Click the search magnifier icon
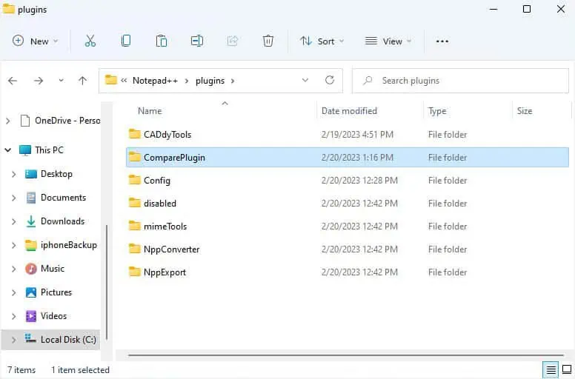Screen dimensions: 575x379 click(x=368, y=80)
